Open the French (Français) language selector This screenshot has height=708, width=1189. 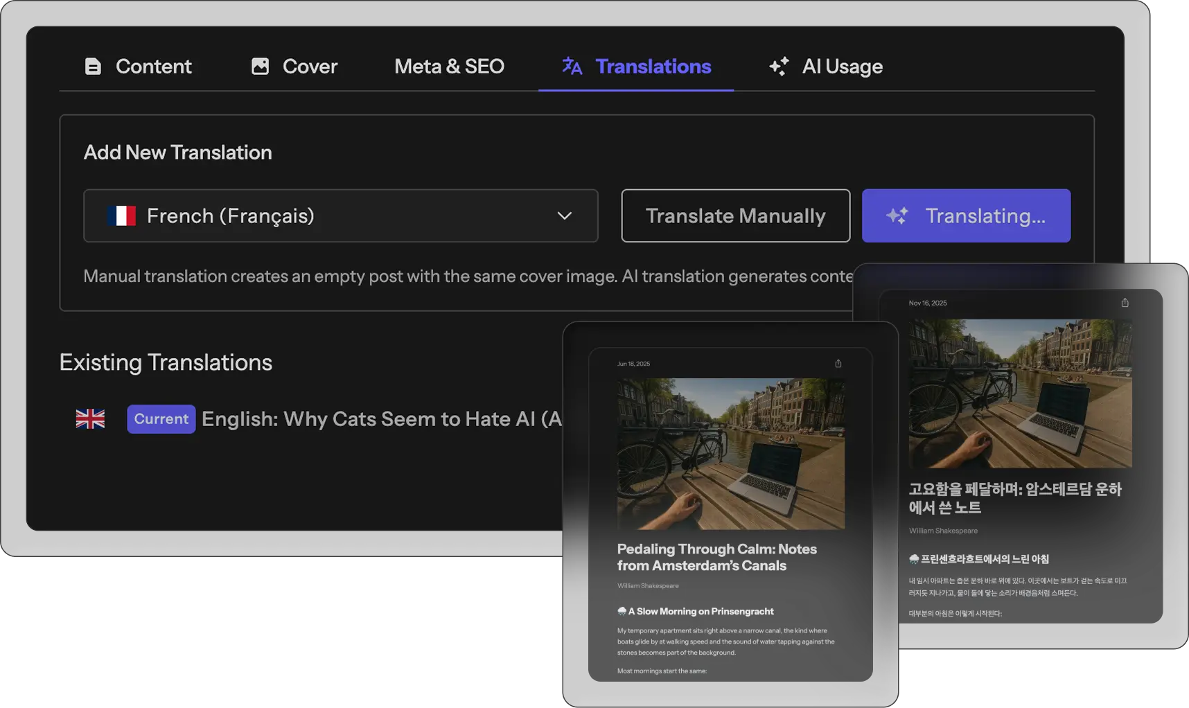[x=340, y=216]
